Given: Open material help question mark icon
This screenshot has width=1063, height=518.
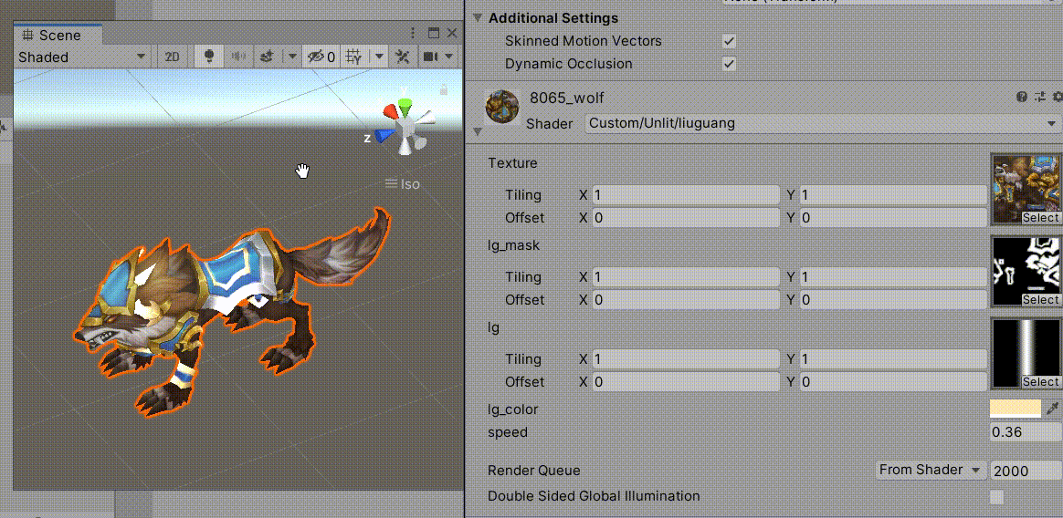Looking at the screenshot, I should coord(1022,98).
